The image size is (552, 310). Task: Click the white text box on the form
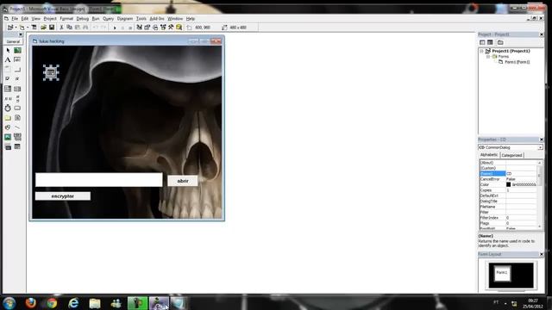(x=99, y=180)
